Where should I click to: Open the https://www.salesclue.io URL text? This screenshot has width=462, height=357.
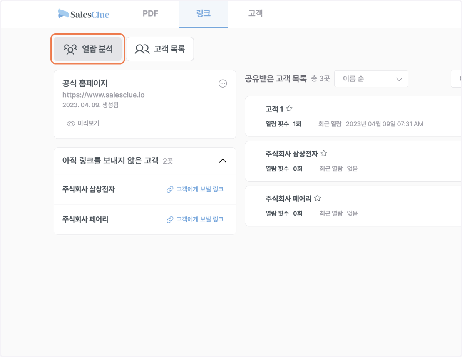pyautogui.click(x=104, y=95)
